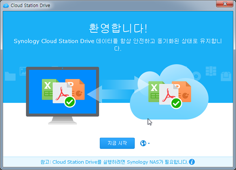The height and width of the screenshot is (170, 236).
Task: Click the Cloud Station Drive title bar icon
Action: (6, 6)
